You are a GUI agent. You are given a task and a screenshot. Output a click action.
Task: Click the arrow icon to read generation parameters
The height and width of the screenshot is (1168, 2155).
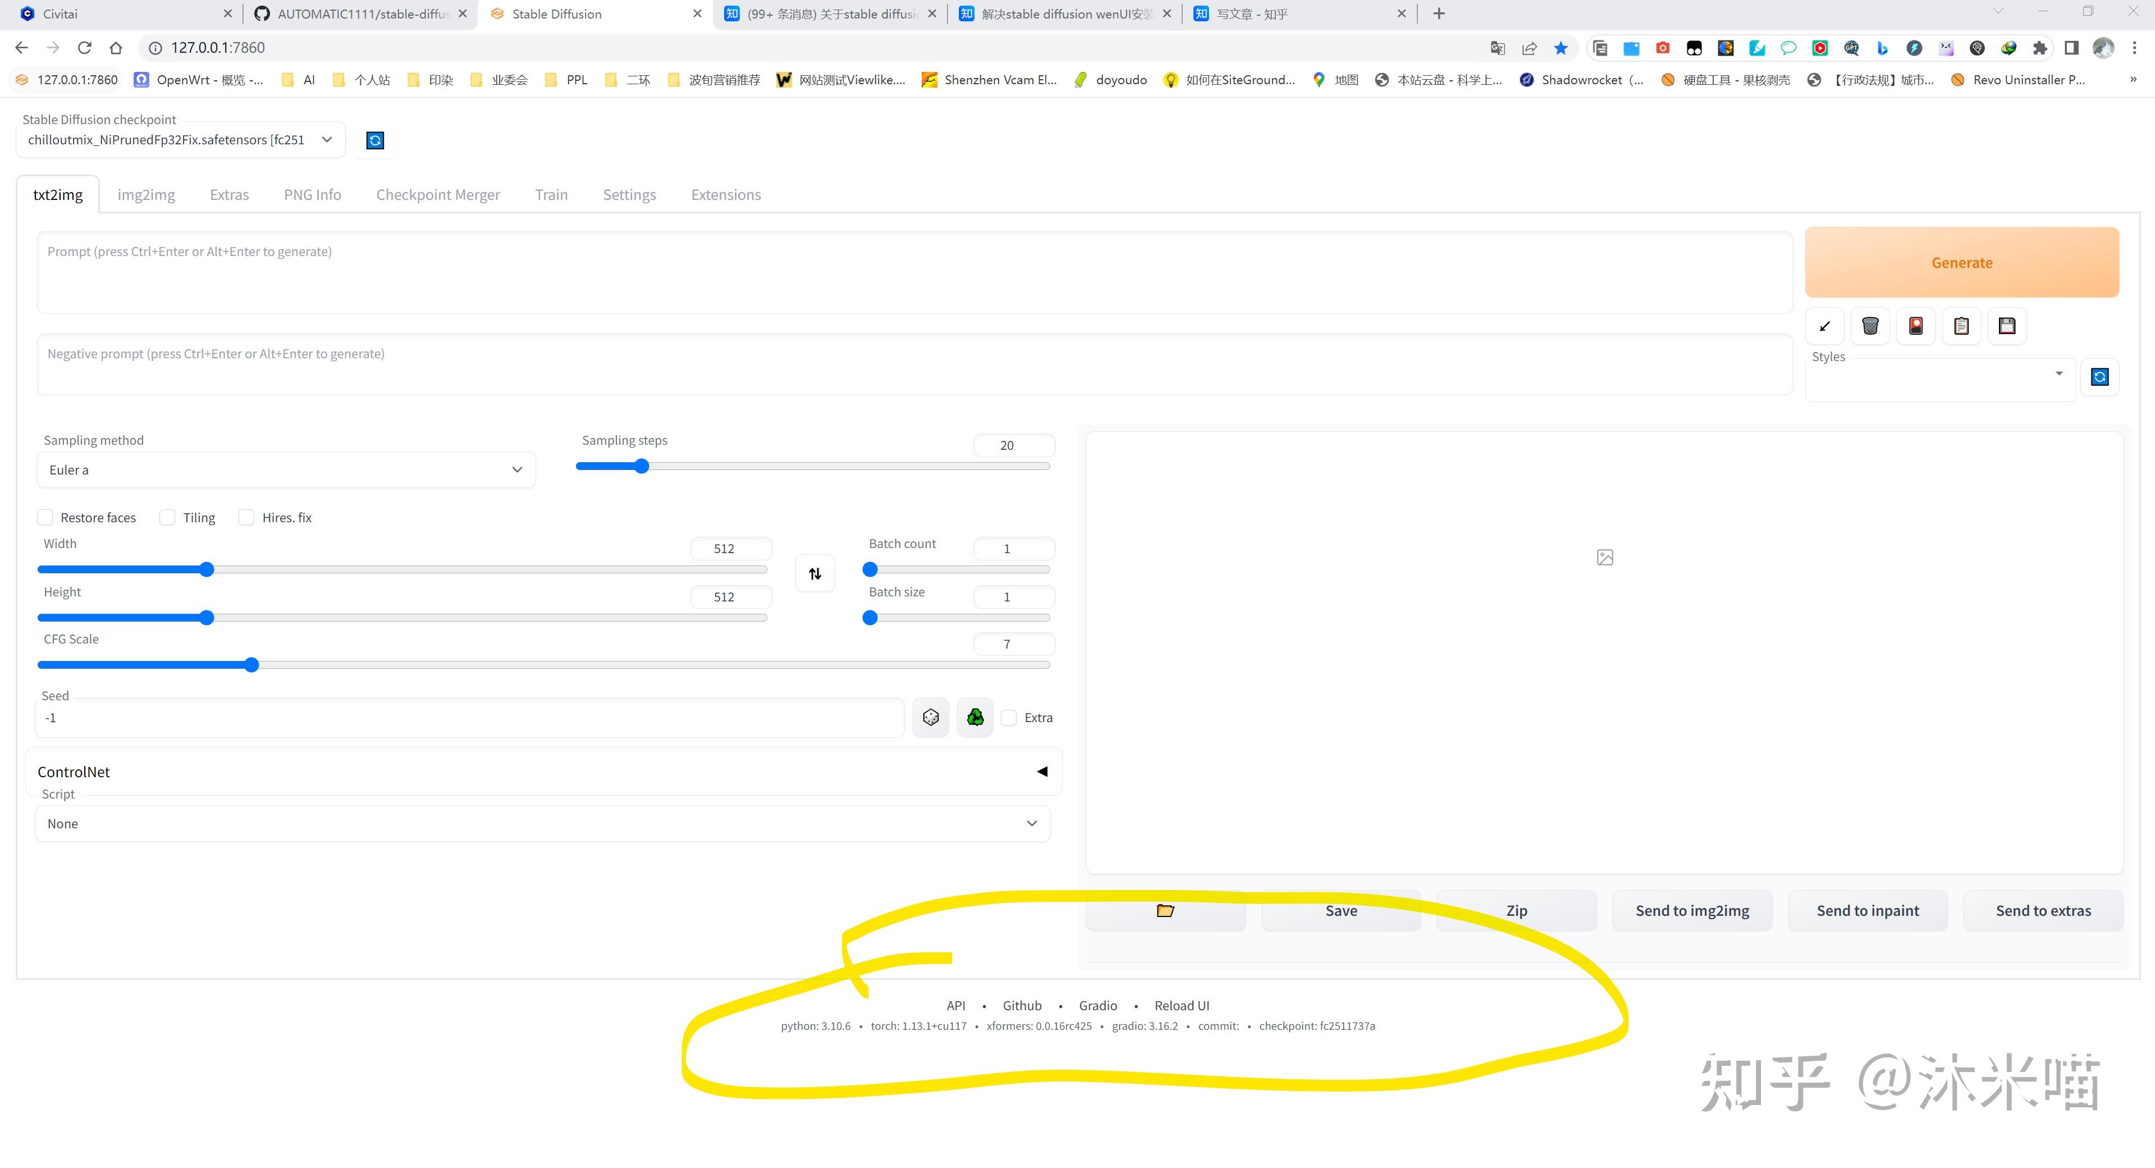pos(1824,326)
